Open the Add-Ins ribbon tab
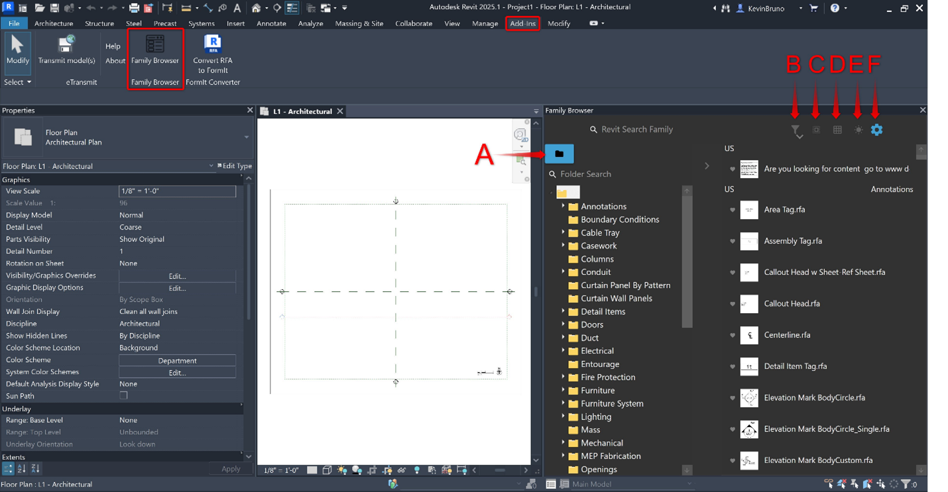 click(x=522, y=23)
